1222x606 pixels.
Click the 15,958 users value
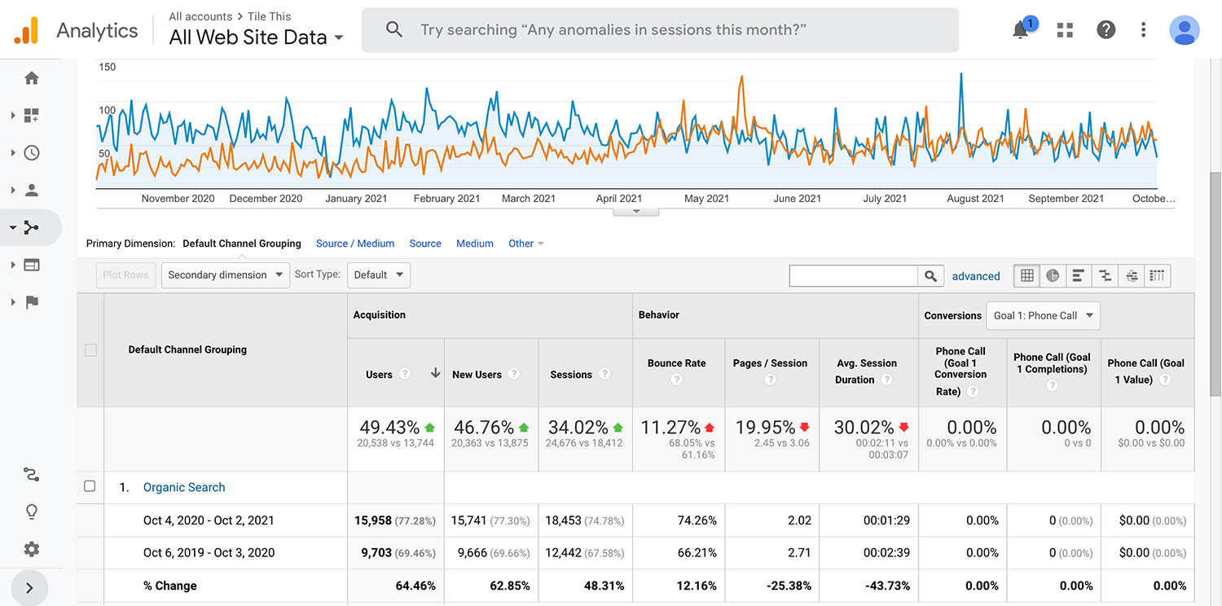373,520
